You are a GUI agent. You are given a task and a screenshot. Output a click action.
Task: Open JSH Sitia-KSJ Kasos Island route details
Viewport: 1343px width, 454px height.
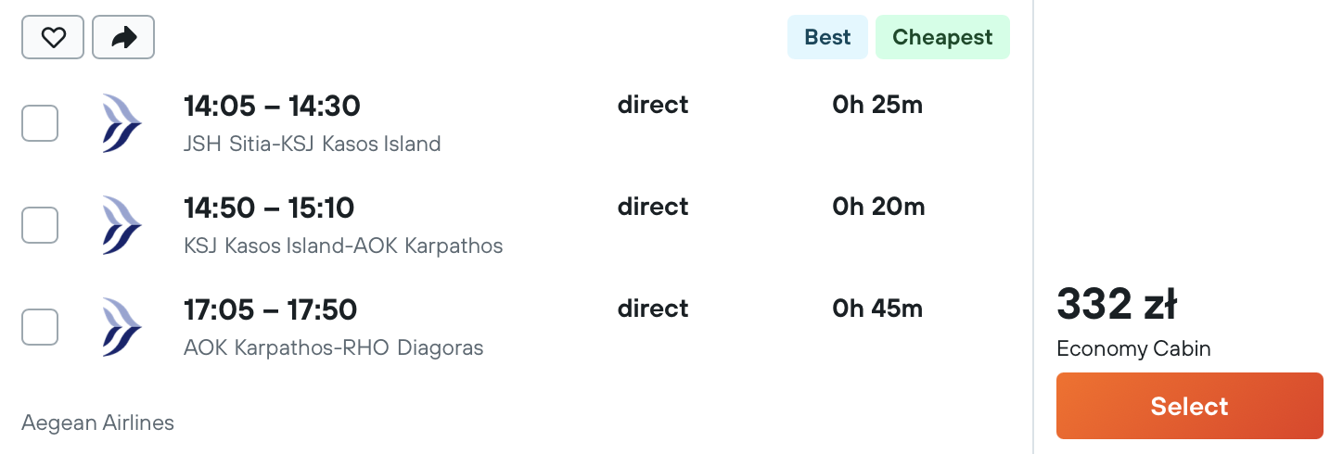coord(313,144)
